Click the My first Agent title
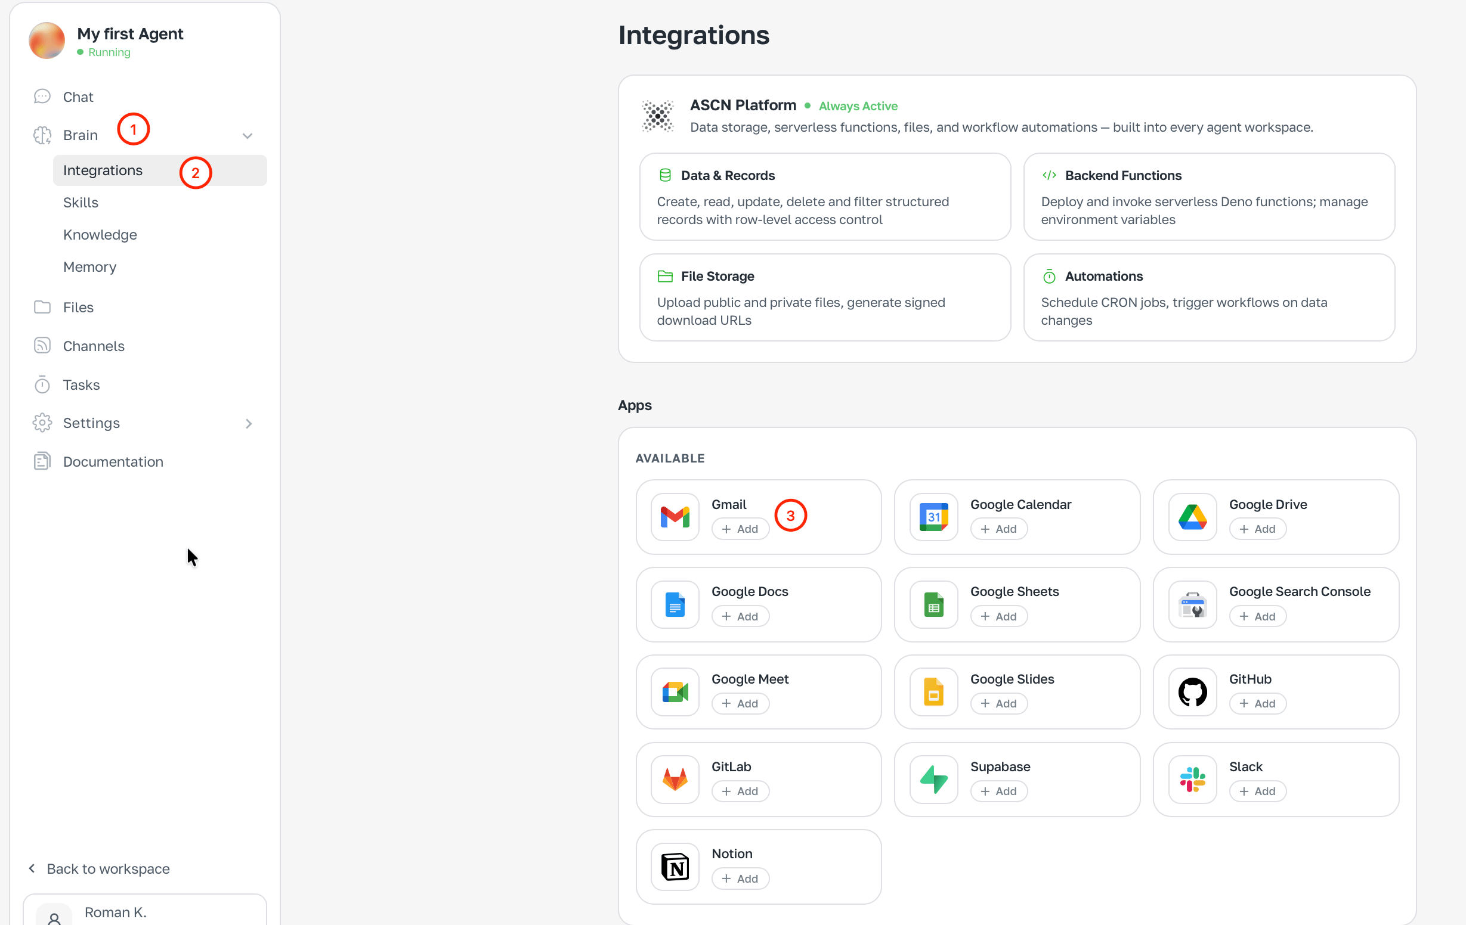 click(130, 34)
